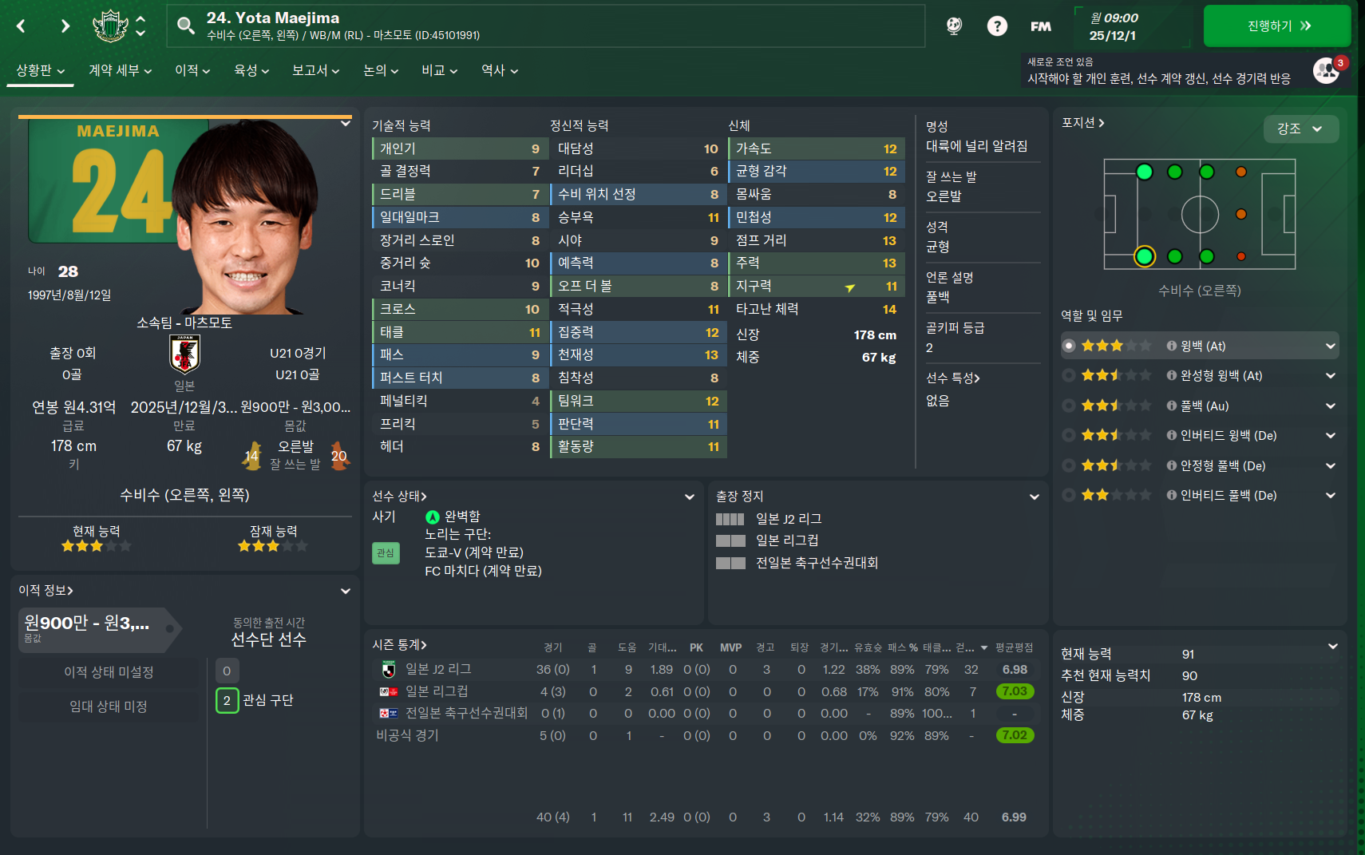This screenshot has height=855, width=1365.
Task: Click the 관심 구단 link
Action: [268, 700]
